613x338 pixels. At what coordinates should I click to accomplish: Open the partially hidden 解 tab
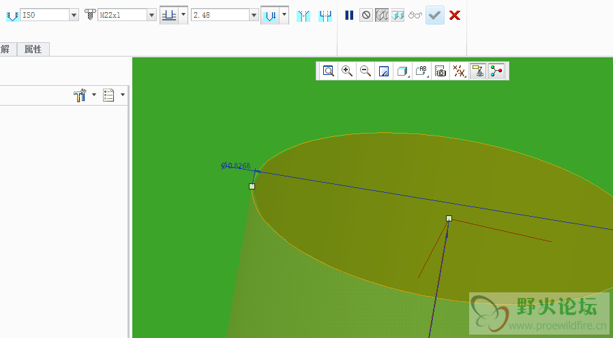point(8,49)
